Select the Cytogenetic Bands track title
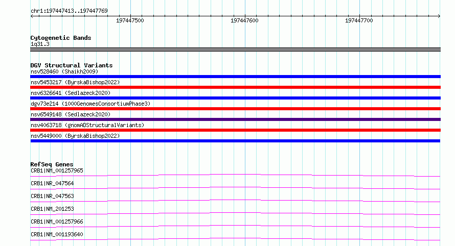Viewport: 455px width, 246px height. [61, 38]
